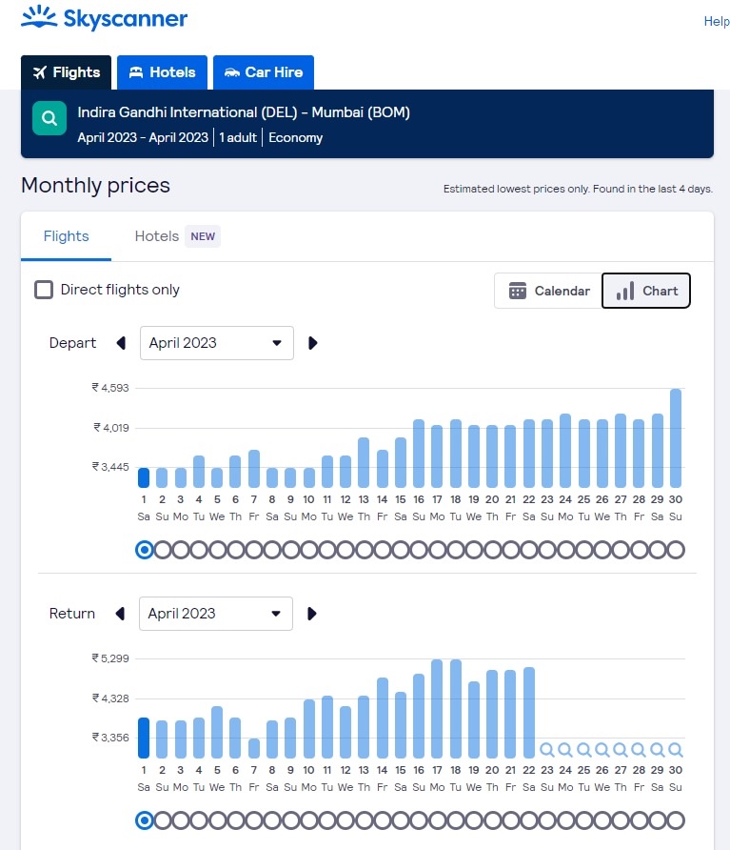Image resolution: width=730 pixels, height=850 pixels.
Task: Enable the Direct flights only checkbox
Action: coord(44,288)
